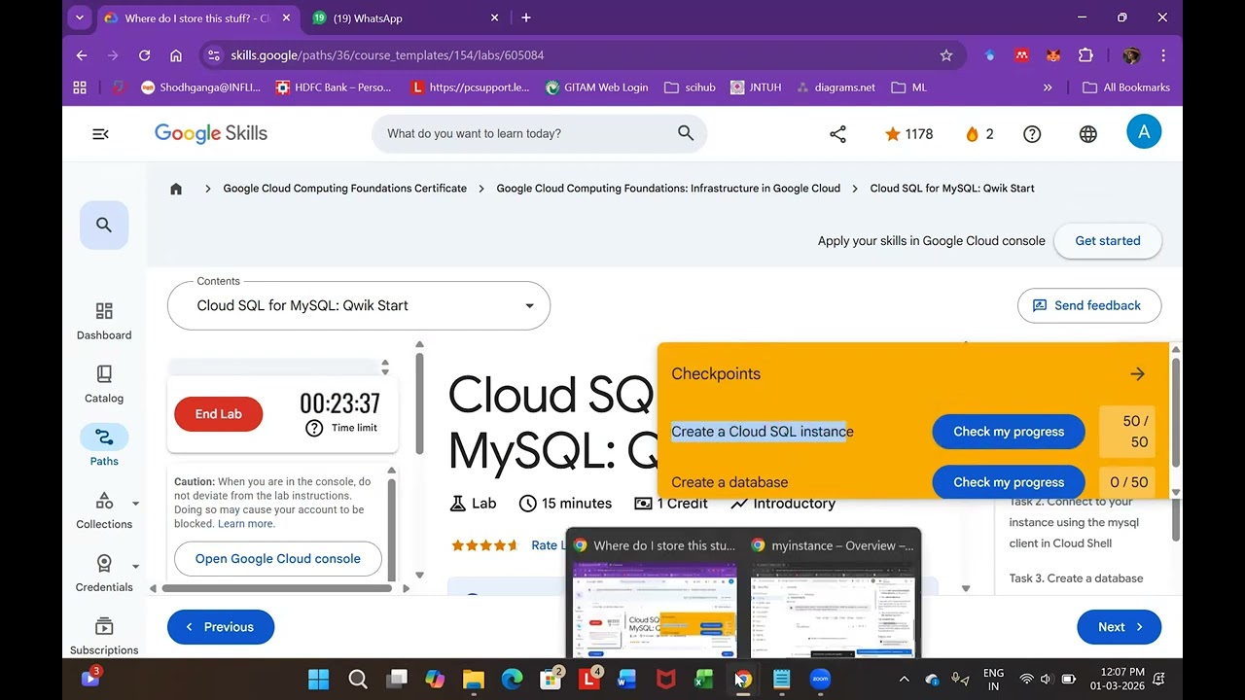Image resolution: width=1245 pixels, height=700 pixels.
Task: Go to the Previous page
Action: click(221, 627)
